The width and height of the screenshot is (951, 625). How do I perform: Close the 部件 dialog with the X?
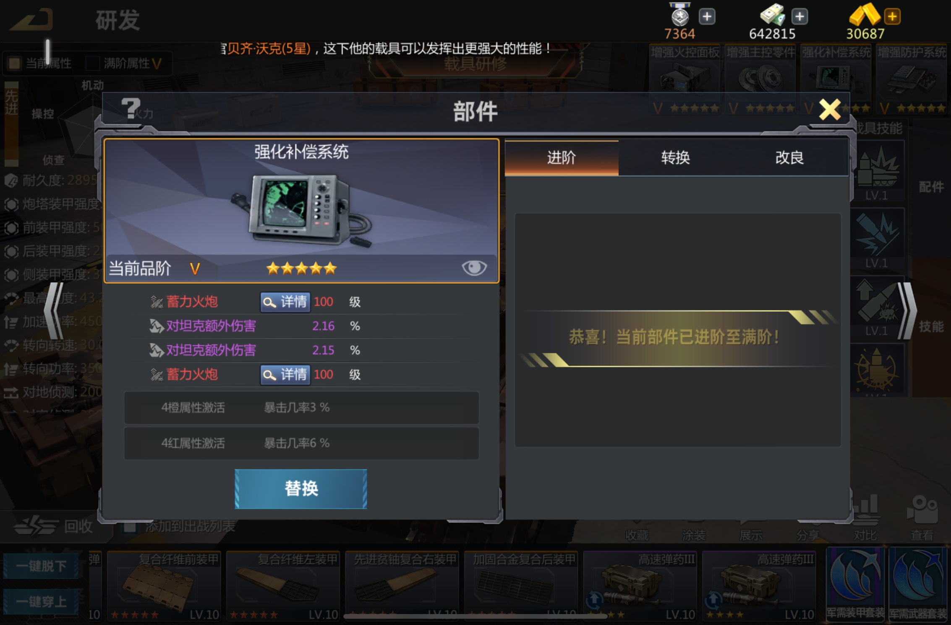click(830, 110)
